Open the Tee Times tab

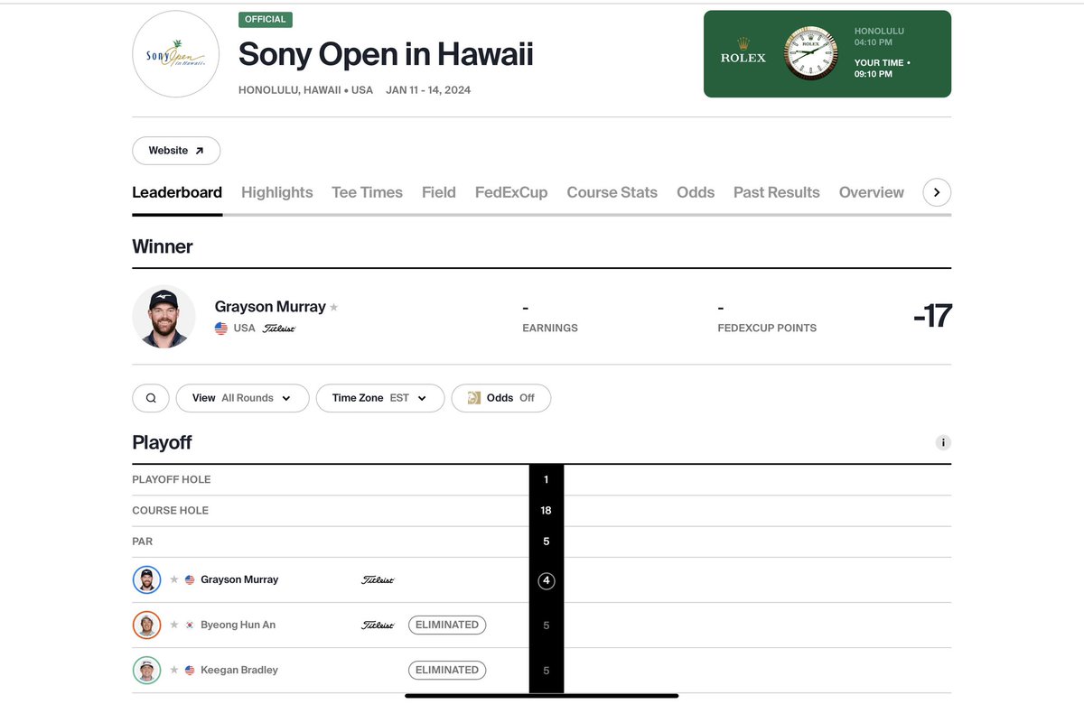click(x=367, y=192)
